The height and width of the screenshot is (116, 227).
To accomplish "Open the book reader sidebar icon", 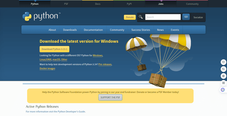I will [223, 62].
